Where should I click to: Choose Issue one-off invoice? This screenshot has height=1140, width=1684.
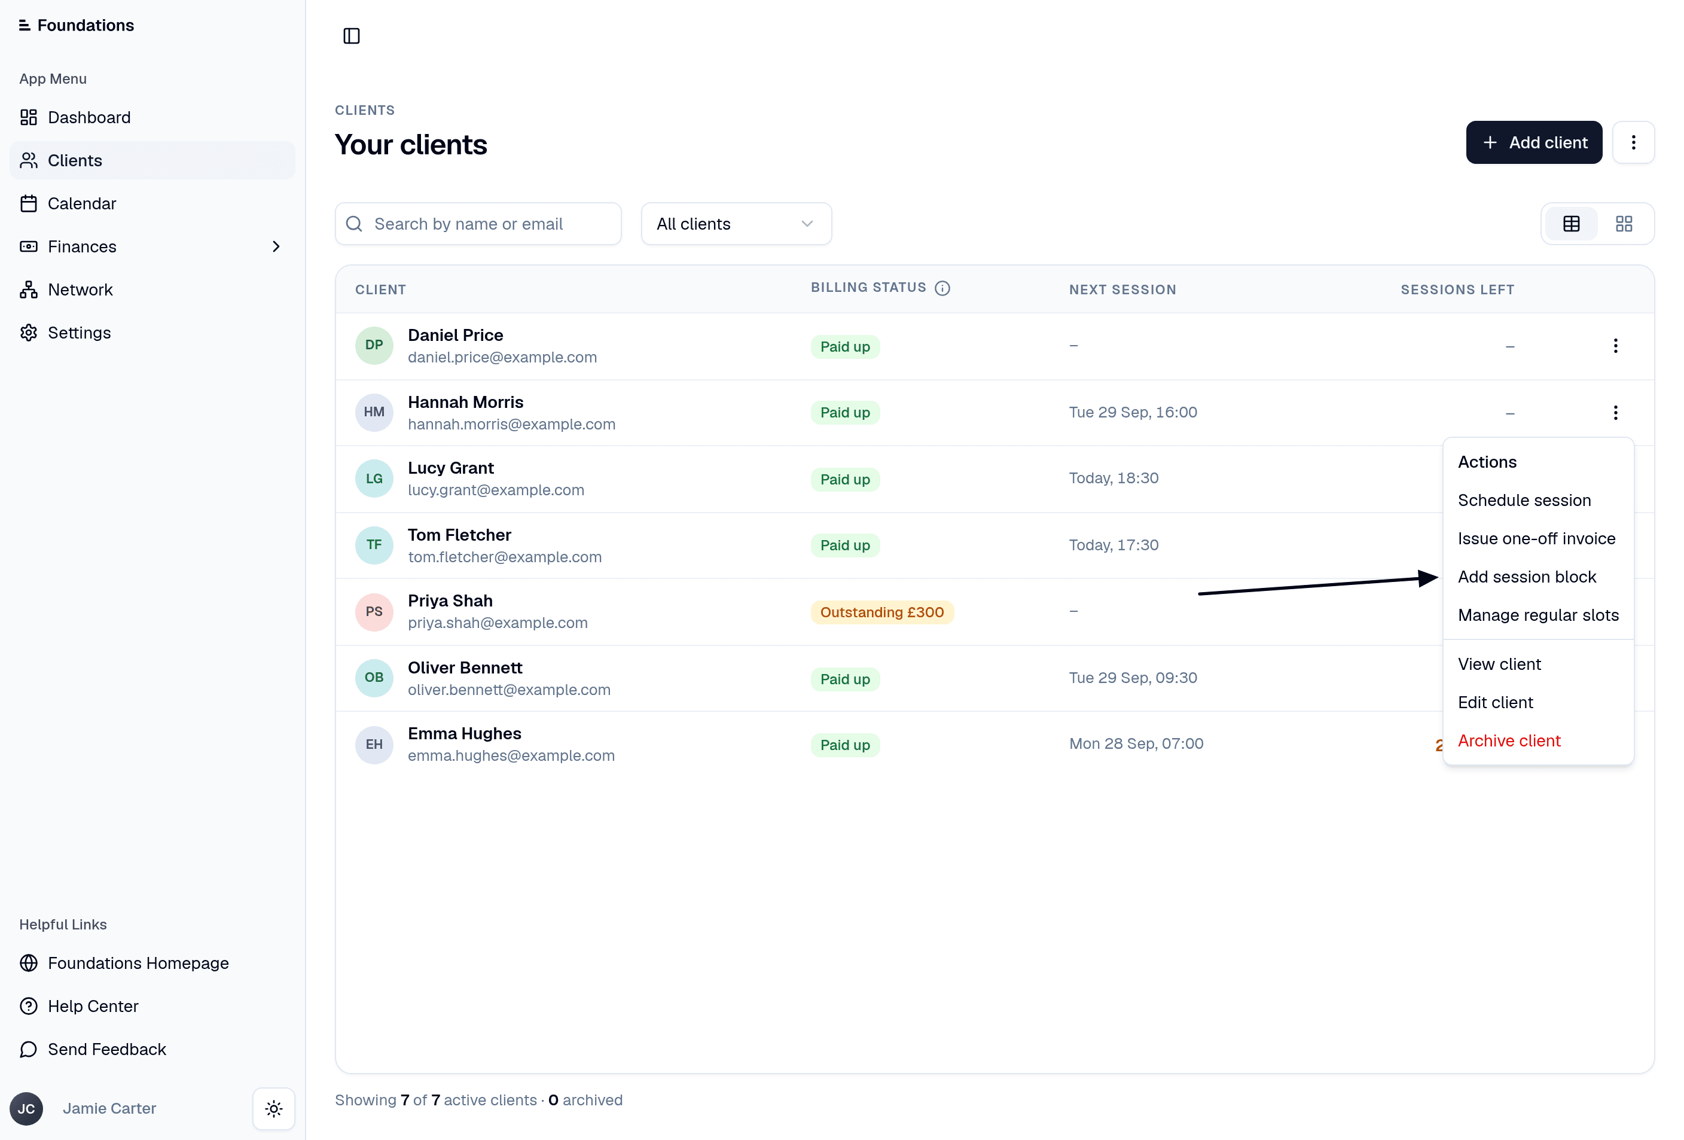tap(1537, 538)
